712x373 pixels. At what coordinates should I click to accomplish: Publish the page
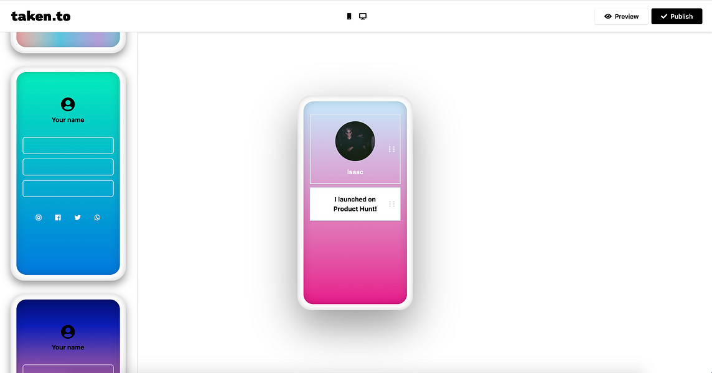677,16
